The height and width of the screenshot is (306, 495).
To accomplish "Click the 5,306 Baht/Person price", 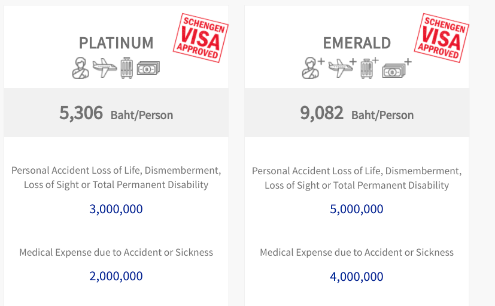I will click(x=116, y=113).
